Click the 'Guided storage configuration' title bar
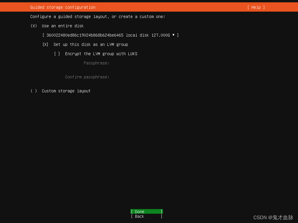 pos(63,7)
